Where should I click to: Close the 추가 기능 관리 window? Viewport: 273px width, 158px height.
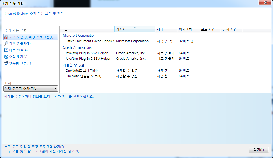pos(265,2)
